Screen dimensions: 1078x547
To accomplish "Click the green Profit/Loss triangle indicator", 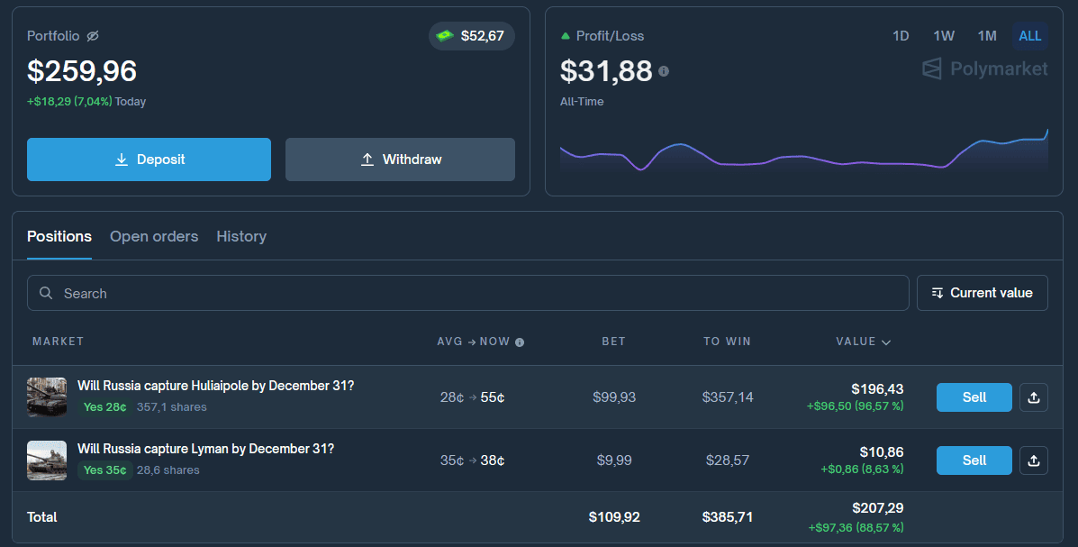I will click(566, 36).
